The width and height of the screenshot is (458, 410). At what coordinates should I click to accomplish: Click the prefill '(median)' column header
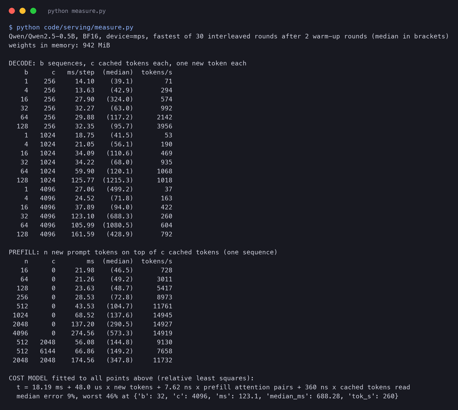point(118,261)
